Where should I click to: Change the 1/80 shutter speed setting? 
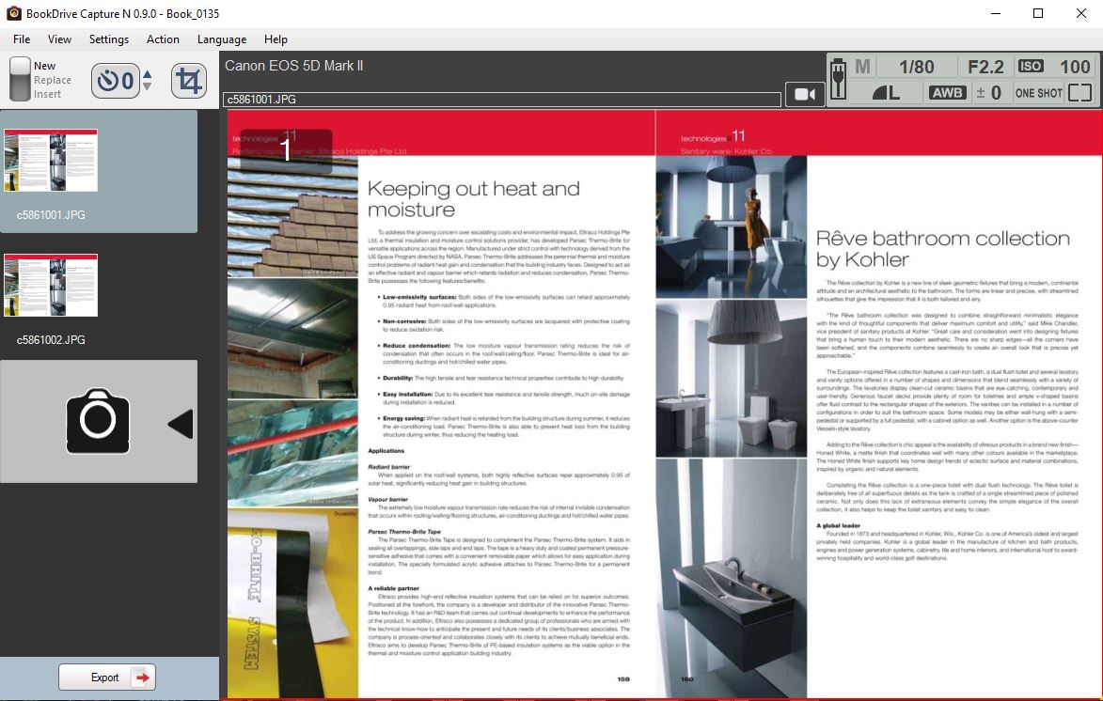(x=917, y=67)
